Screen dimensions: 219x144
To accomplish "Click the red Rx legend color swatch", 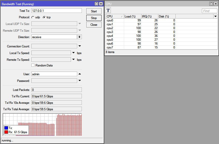I will coord(6,132).
